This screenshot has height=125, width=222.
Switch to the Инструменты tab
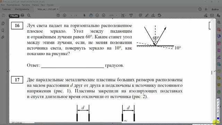22,9
